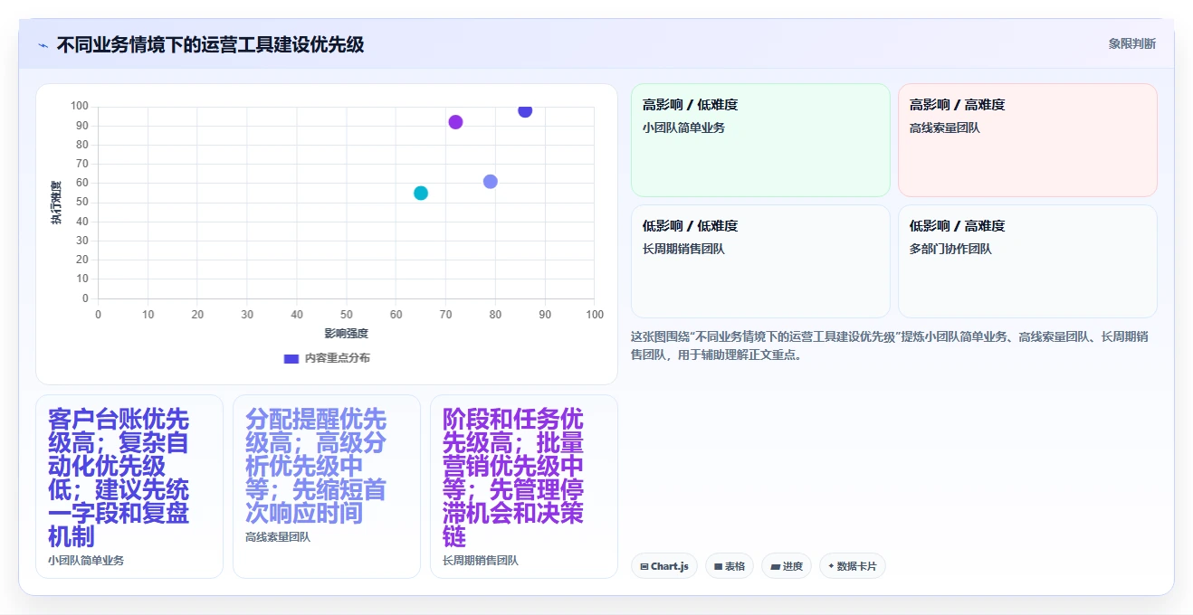Select the cyan data point in the scatter chart
1193x615 pixels.
[x=421, y=193]
